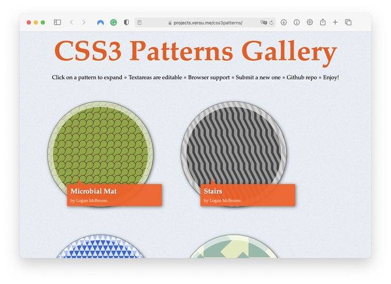Open the privacy shield icon

click(126, 22)
